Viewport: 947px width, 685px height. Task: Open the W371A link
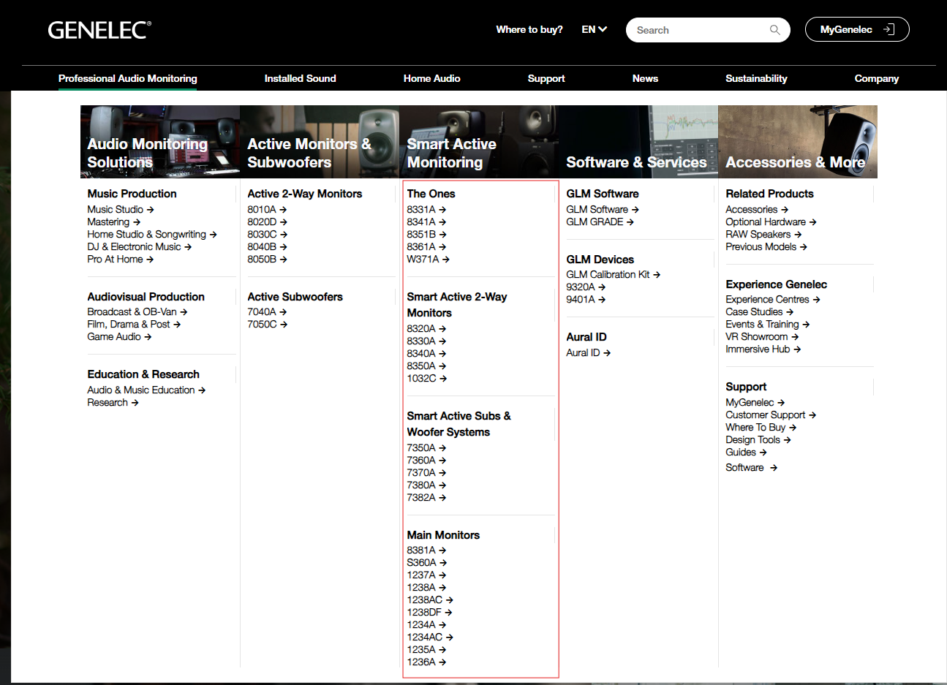(428, 259)
